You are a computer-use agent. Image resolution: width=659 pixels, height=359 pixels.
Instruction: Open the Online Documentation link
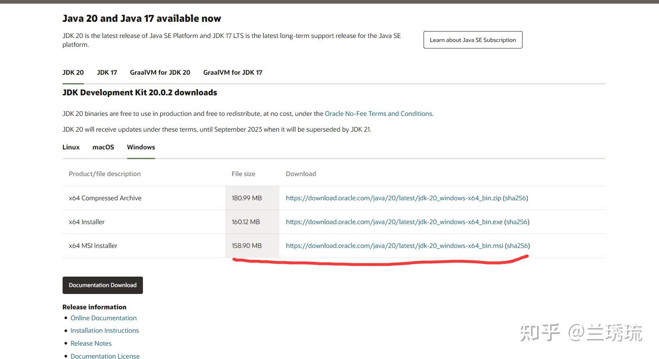coord(103,318)
